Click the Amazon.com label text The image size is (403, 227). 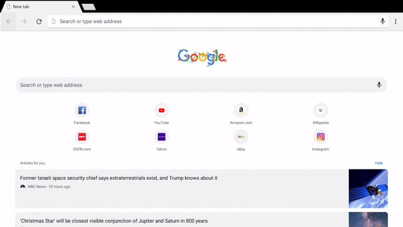click(241, 123)
